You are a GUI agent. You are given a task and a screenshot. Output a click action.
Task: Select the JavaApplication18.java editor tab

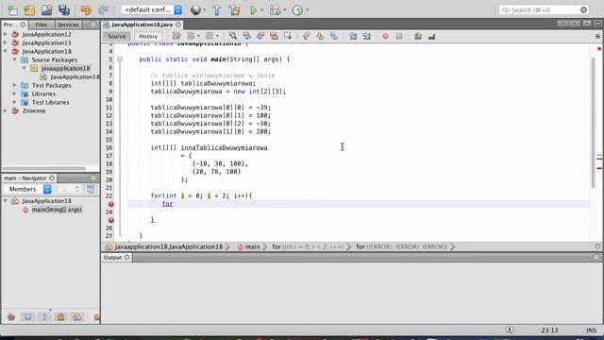pyautogui.click(x=142, y=25)
